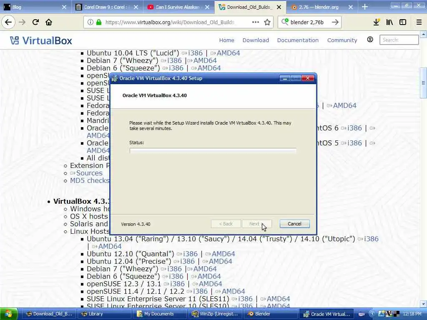Close the Can I Survive Alaskan tab

207,7
